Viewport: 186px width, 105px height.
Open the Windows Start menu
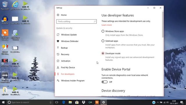pos(3,102)
